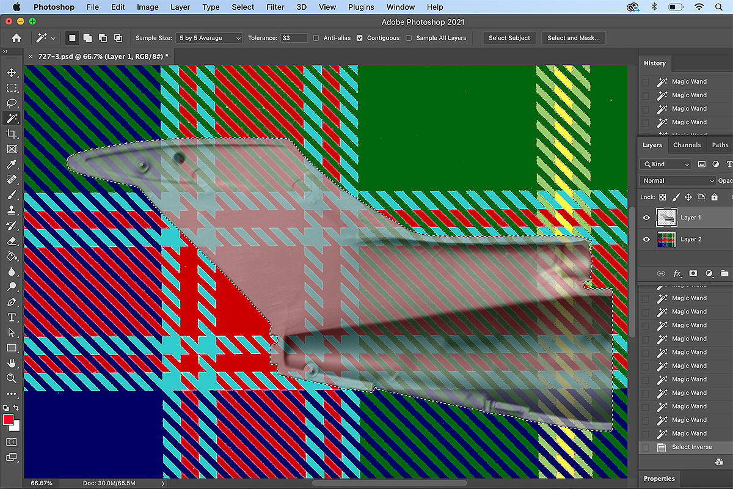Screen dimensions: 733x489
Task: Click the red foreground color swatch
Action: [x=9, y=419]
